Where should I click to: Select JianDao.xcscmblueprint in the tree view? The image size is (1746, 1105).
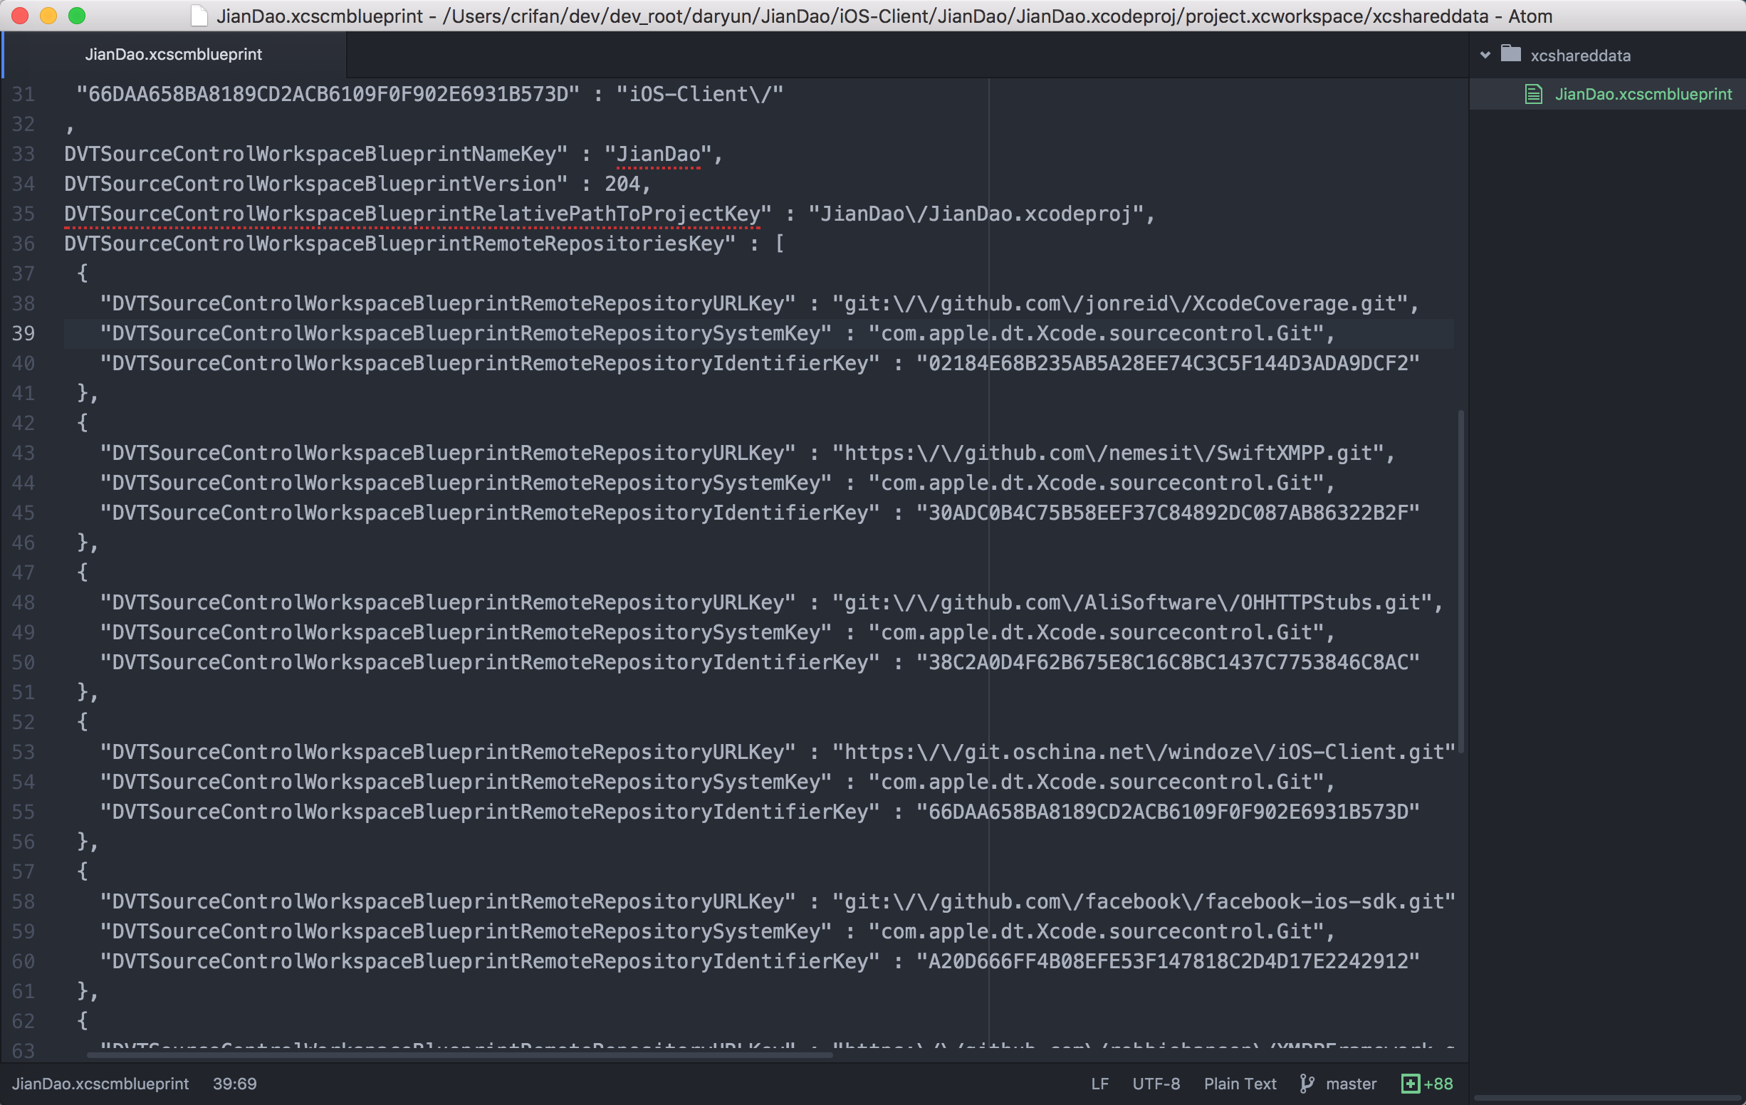[1642, 94]
